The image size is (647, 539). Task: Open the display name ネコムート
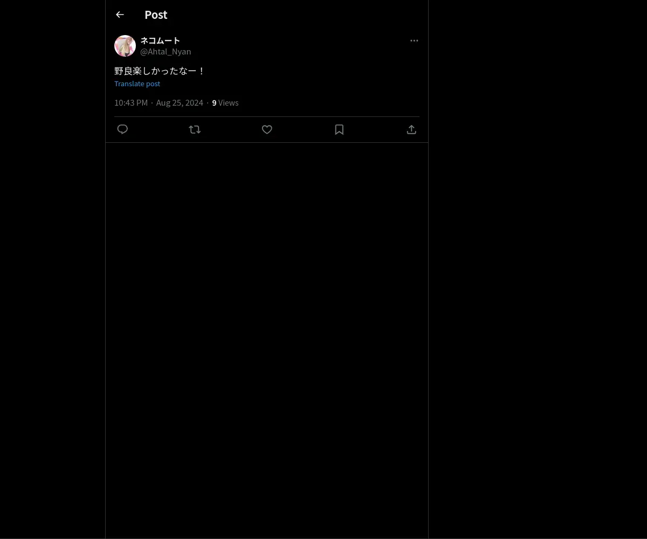coord(160,40)
